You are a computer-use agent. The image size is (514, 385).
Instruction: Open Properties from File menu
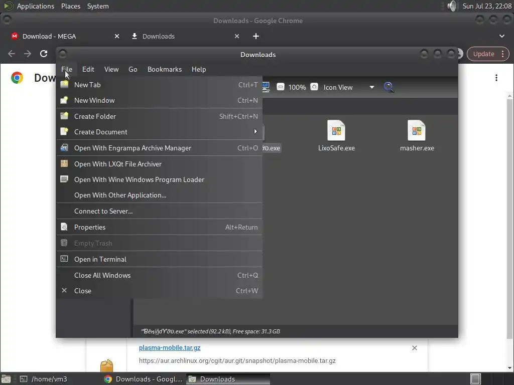159,227
